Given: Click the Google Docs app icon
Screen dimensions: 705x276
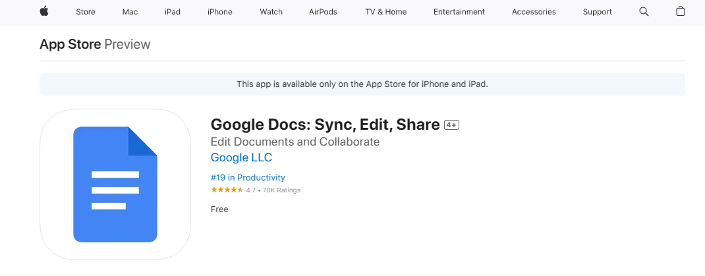Looking at the screenshot, I should click(115, 184).
